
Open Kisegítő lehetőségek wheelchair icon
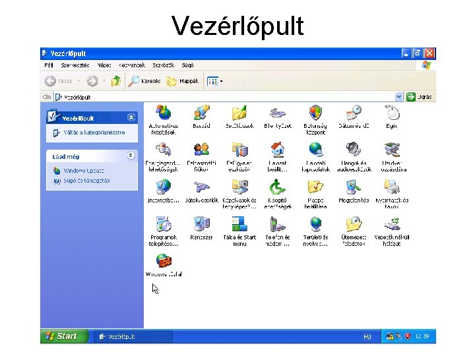point(278,187)
